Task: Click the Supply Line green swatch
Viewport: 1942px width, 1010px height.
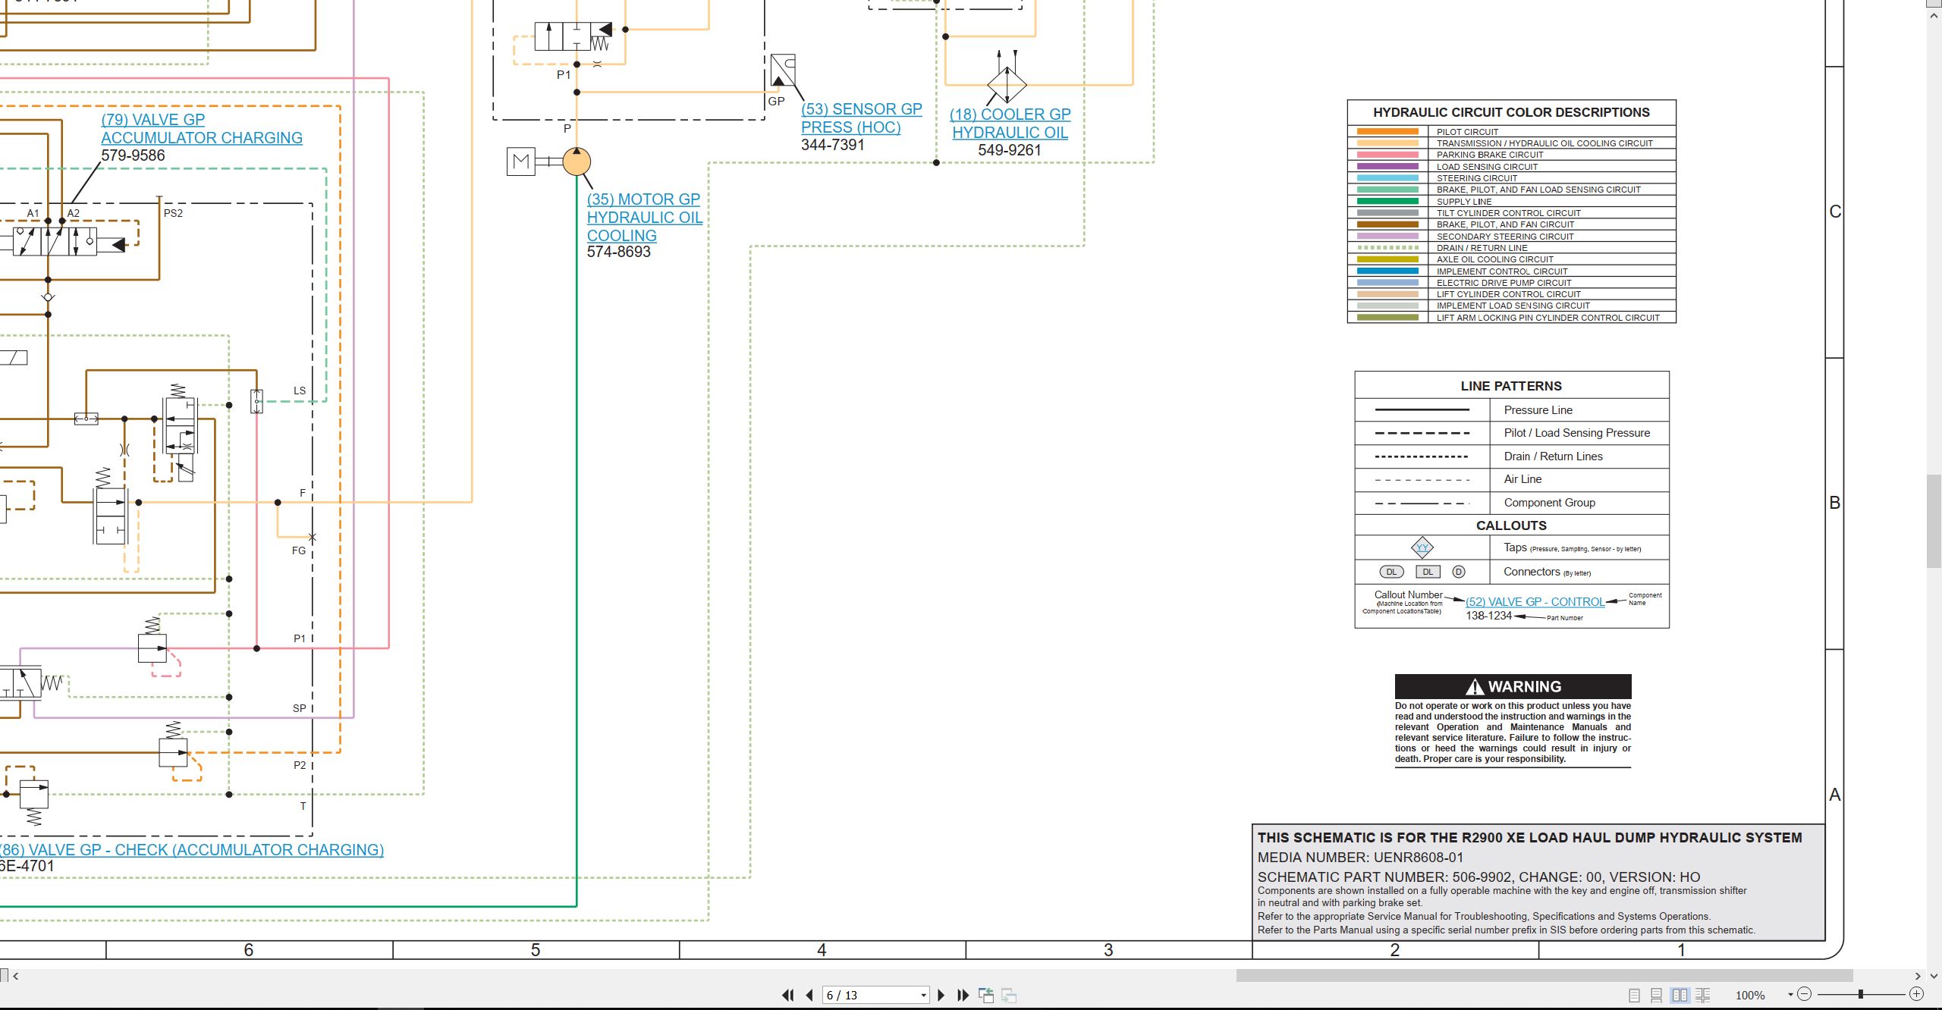Action: [1387, 202]
